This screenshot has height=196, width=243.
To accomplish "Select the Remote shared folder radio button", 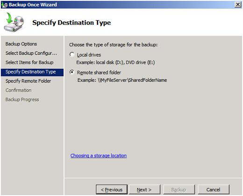I will tap(72, 72).
